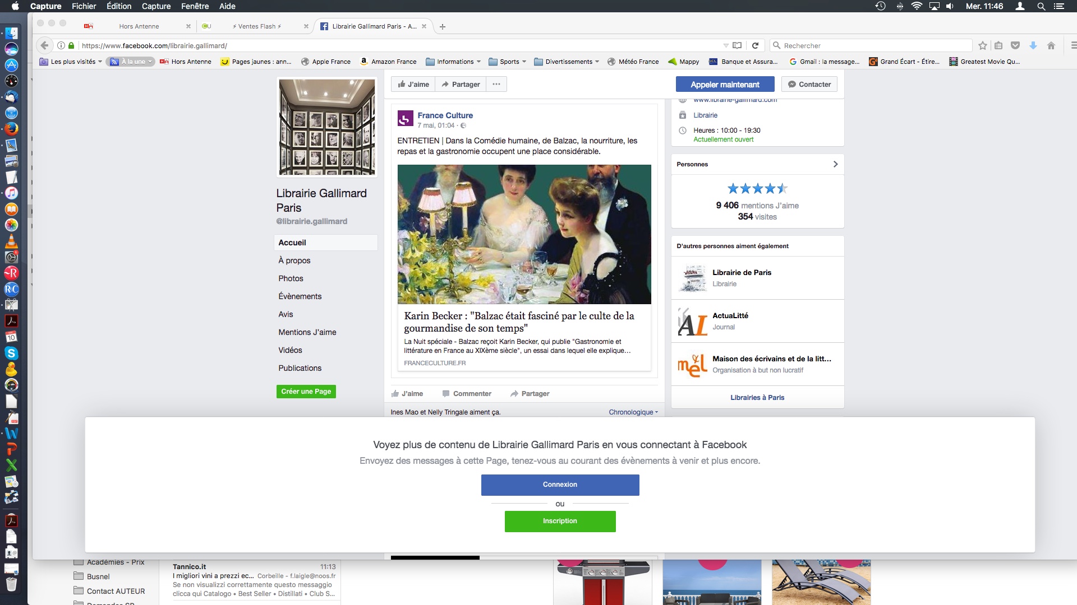Screen dimensions: 1077x605
Task: Open a new tab with plus icon
Action: [x=443, y=26]
